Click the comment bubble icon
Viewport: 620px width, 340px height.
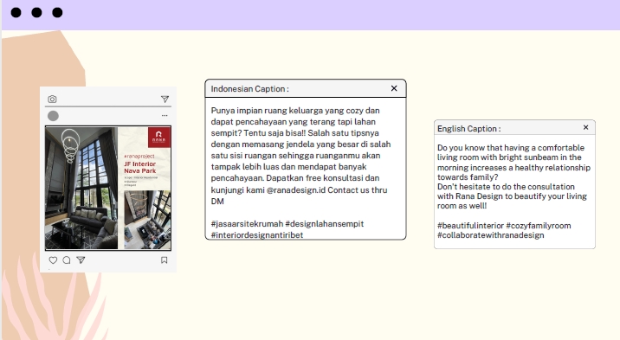(x=67, y=260)
